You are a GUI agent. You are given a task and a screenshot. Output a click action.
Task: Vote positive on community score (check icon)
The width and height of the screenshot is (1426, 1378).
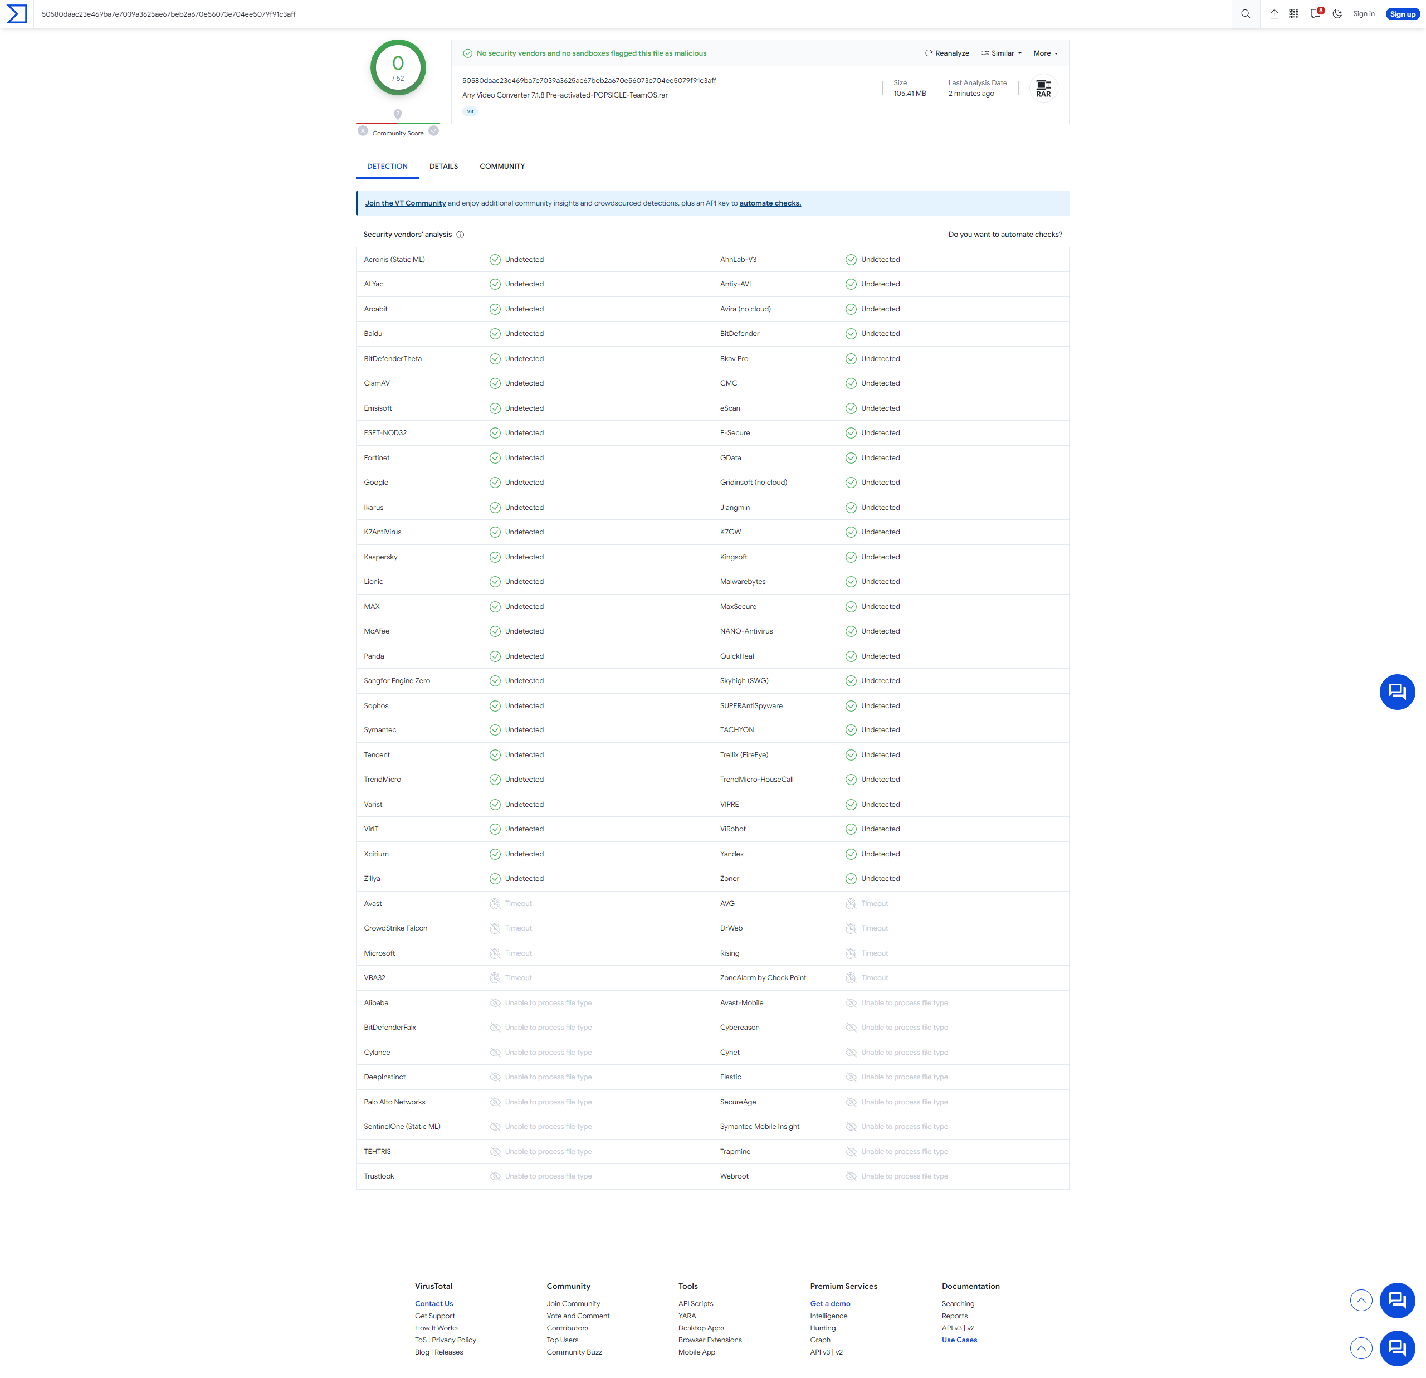(433, 131)
